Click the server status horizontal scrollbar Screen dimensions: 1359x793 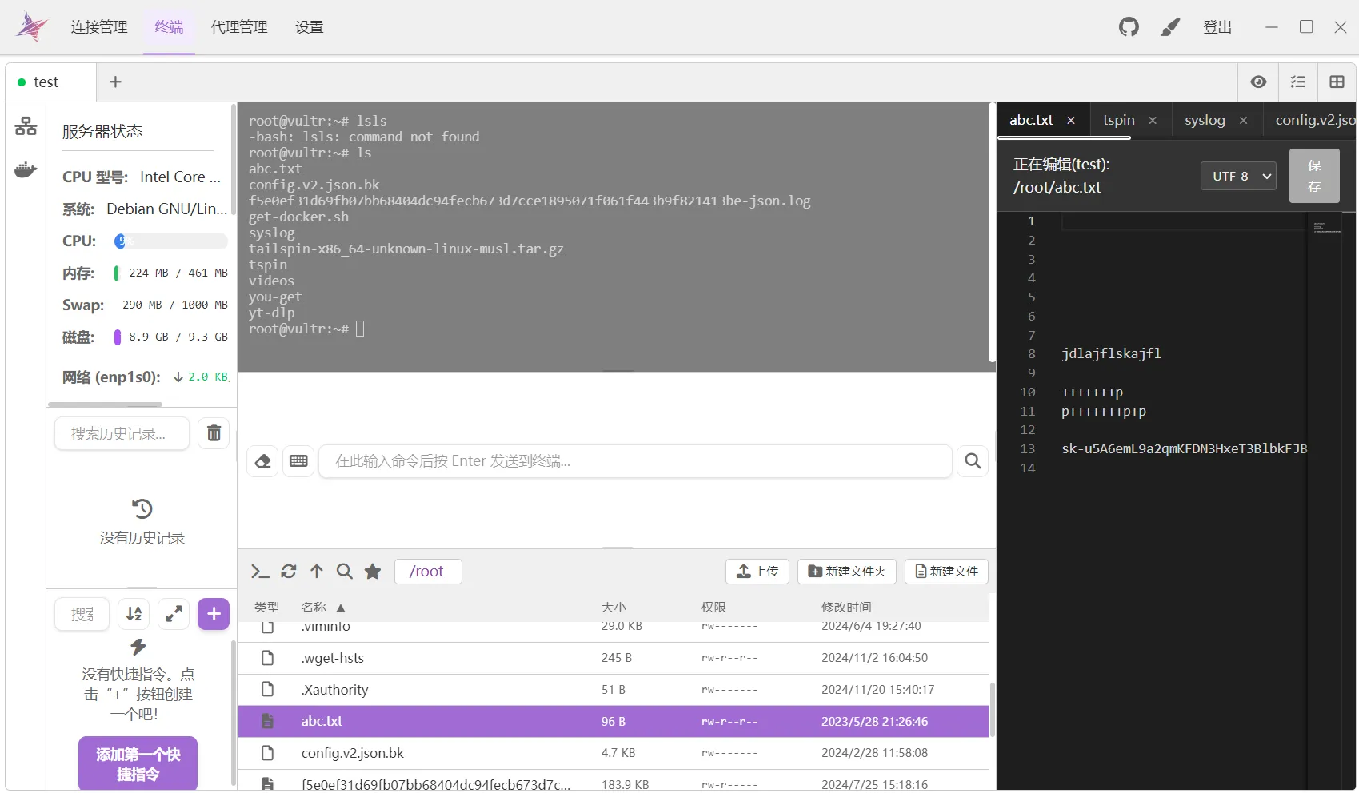coord(106,404)
